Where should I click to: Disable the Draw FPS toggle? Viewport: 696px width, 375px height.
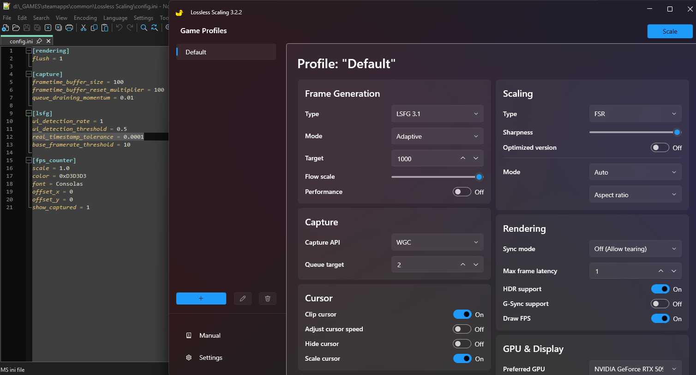click(x=660, y=318)
